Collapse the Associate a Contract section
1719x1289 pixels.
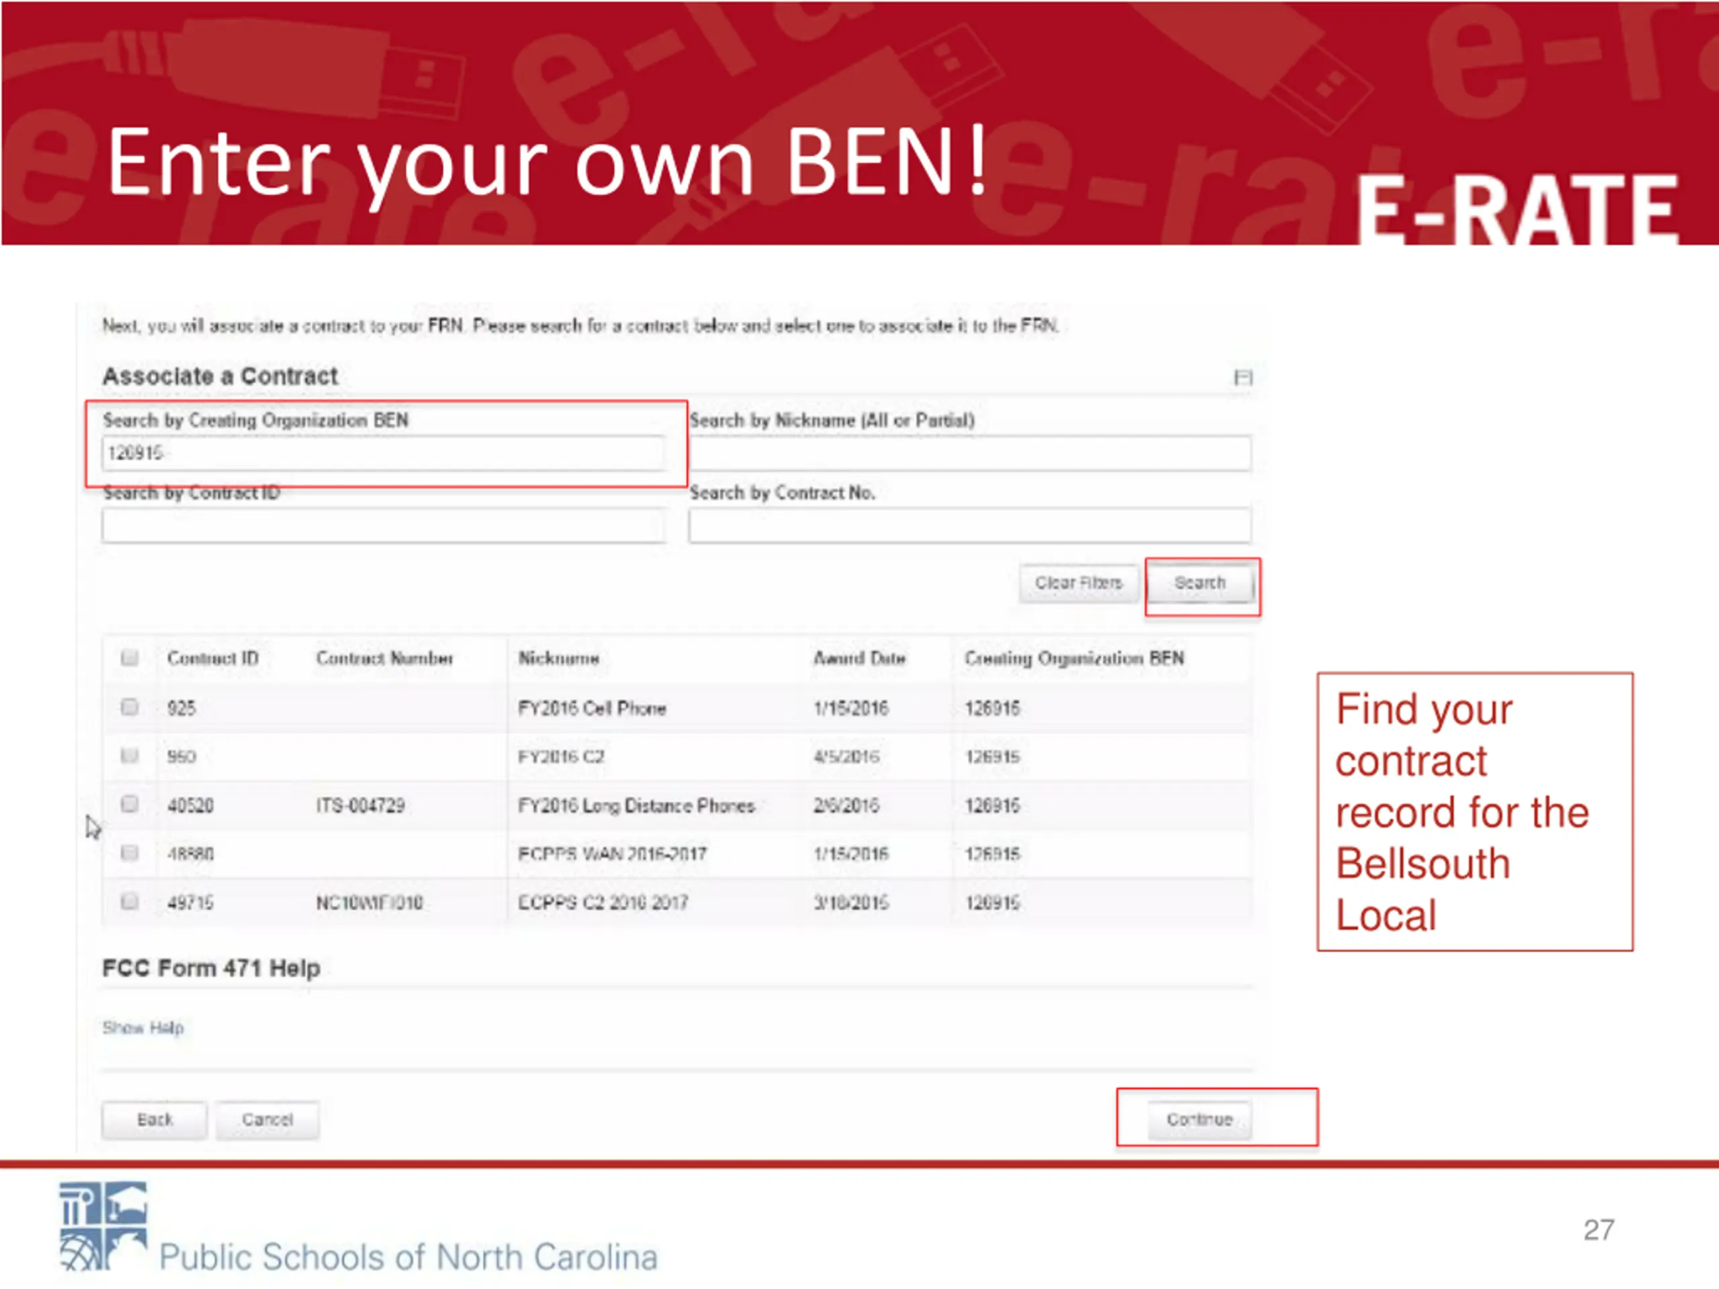(1243, 377)
